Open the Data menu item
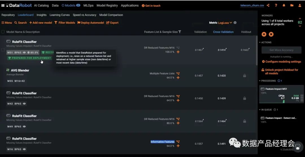Image resolution: width=305 pixels, height=157 pixels. [55, 5]
